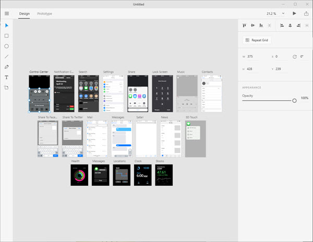Select the Share To Facebook artboard title
Viewport: 313px width, 242px height.
coord(47,117)
